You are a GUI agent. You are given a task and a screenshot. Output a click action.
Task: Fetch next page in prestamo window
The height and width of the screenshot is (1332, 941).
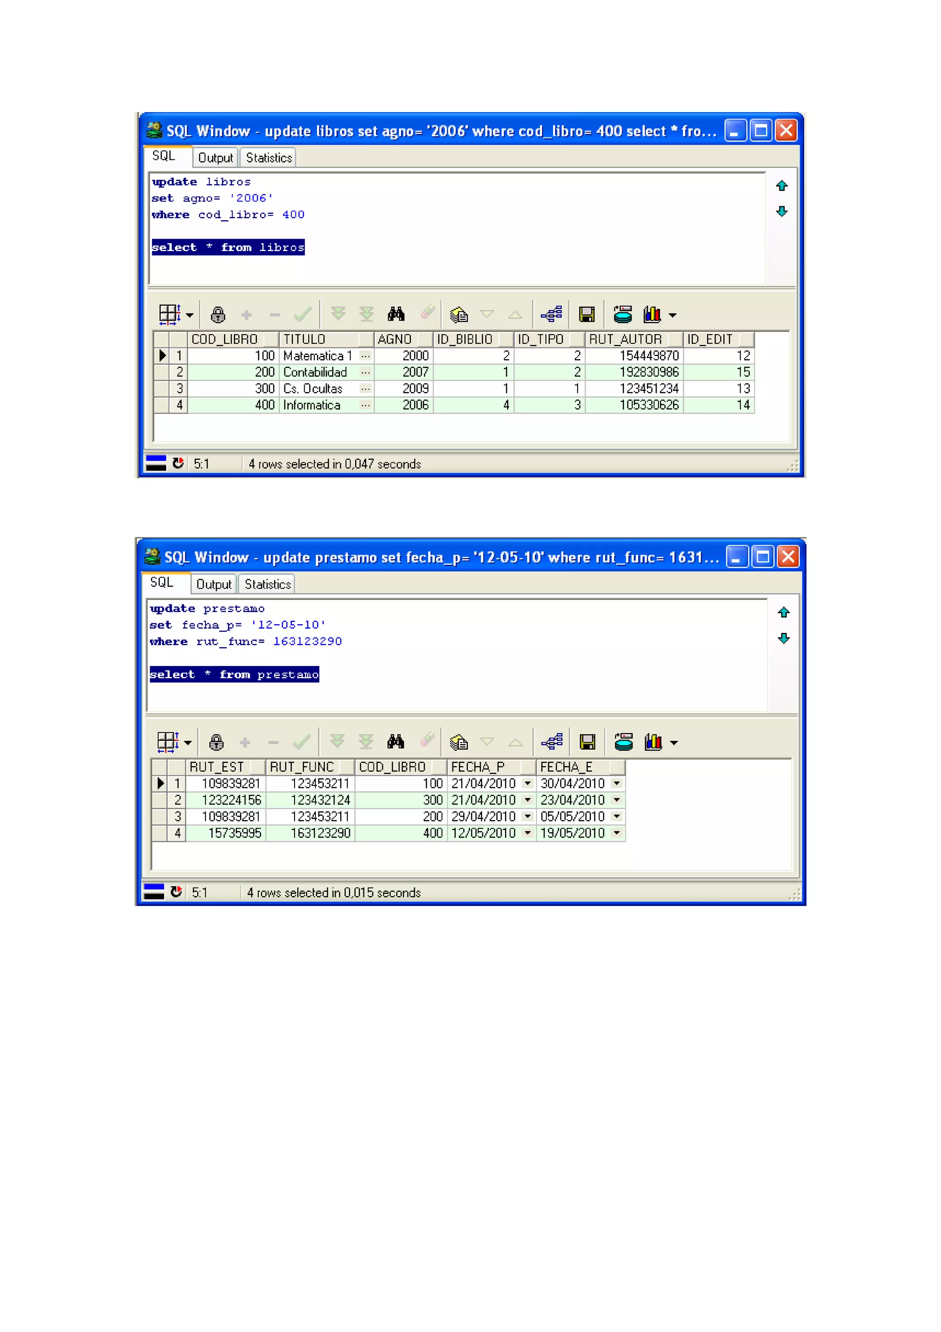(x=337, y=741)
